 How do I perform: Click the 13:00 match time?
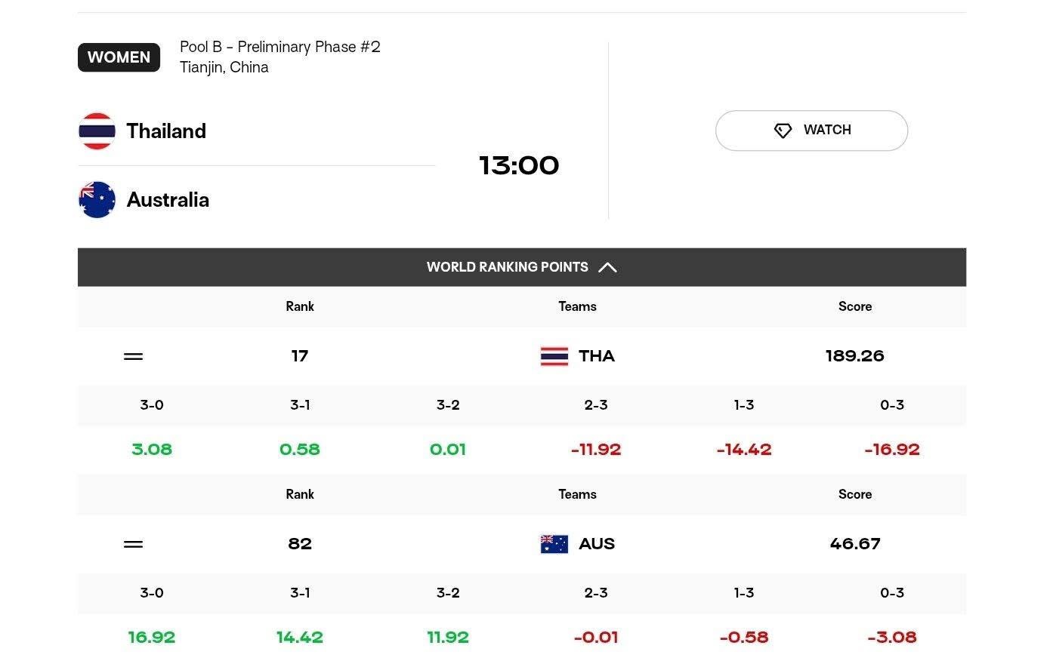[519, 165]
